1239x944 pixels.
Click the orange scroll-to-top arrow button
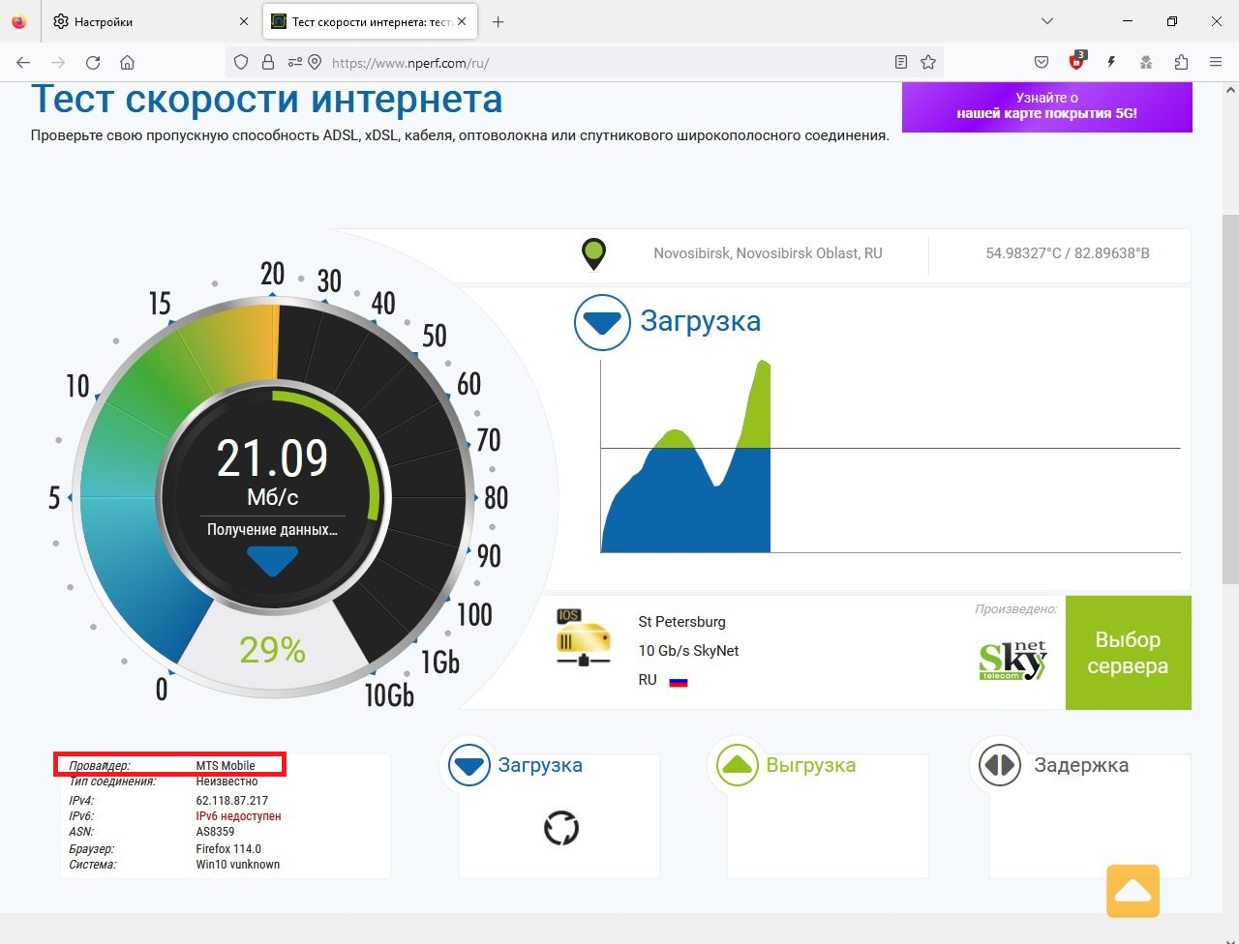coord(1133,891)
